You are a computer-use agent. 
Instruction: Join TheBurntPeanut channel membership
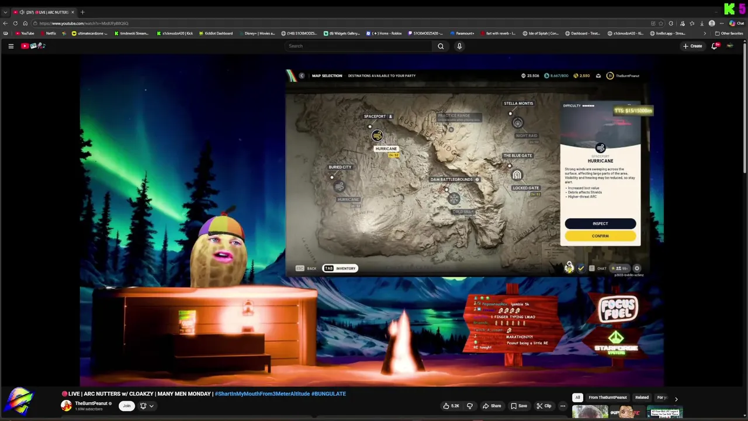(126, 406)
